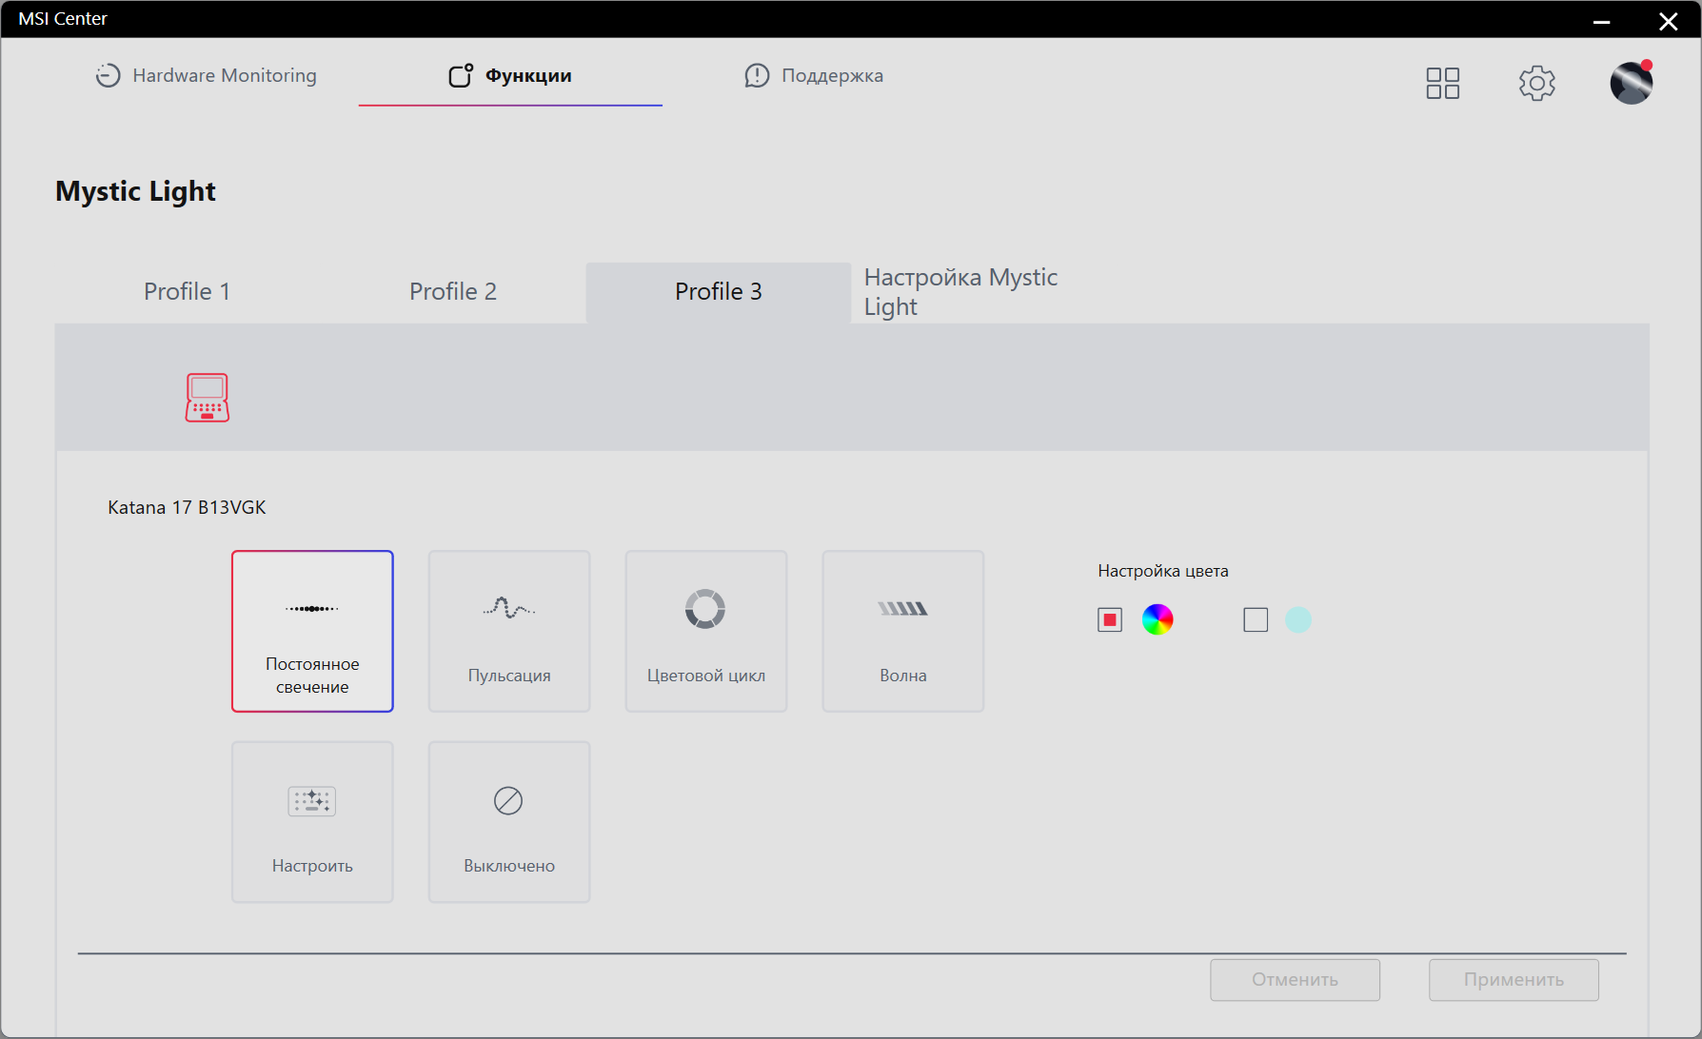1702x1039 pixels.
Task: Choose the Волна lighting effect
Action: tap(903, 631)
